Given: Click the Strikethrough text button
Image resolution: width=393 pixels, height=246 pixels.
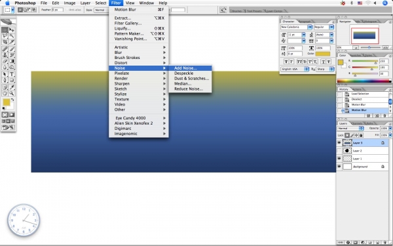Looking at the screenshot, I should 329,62.
